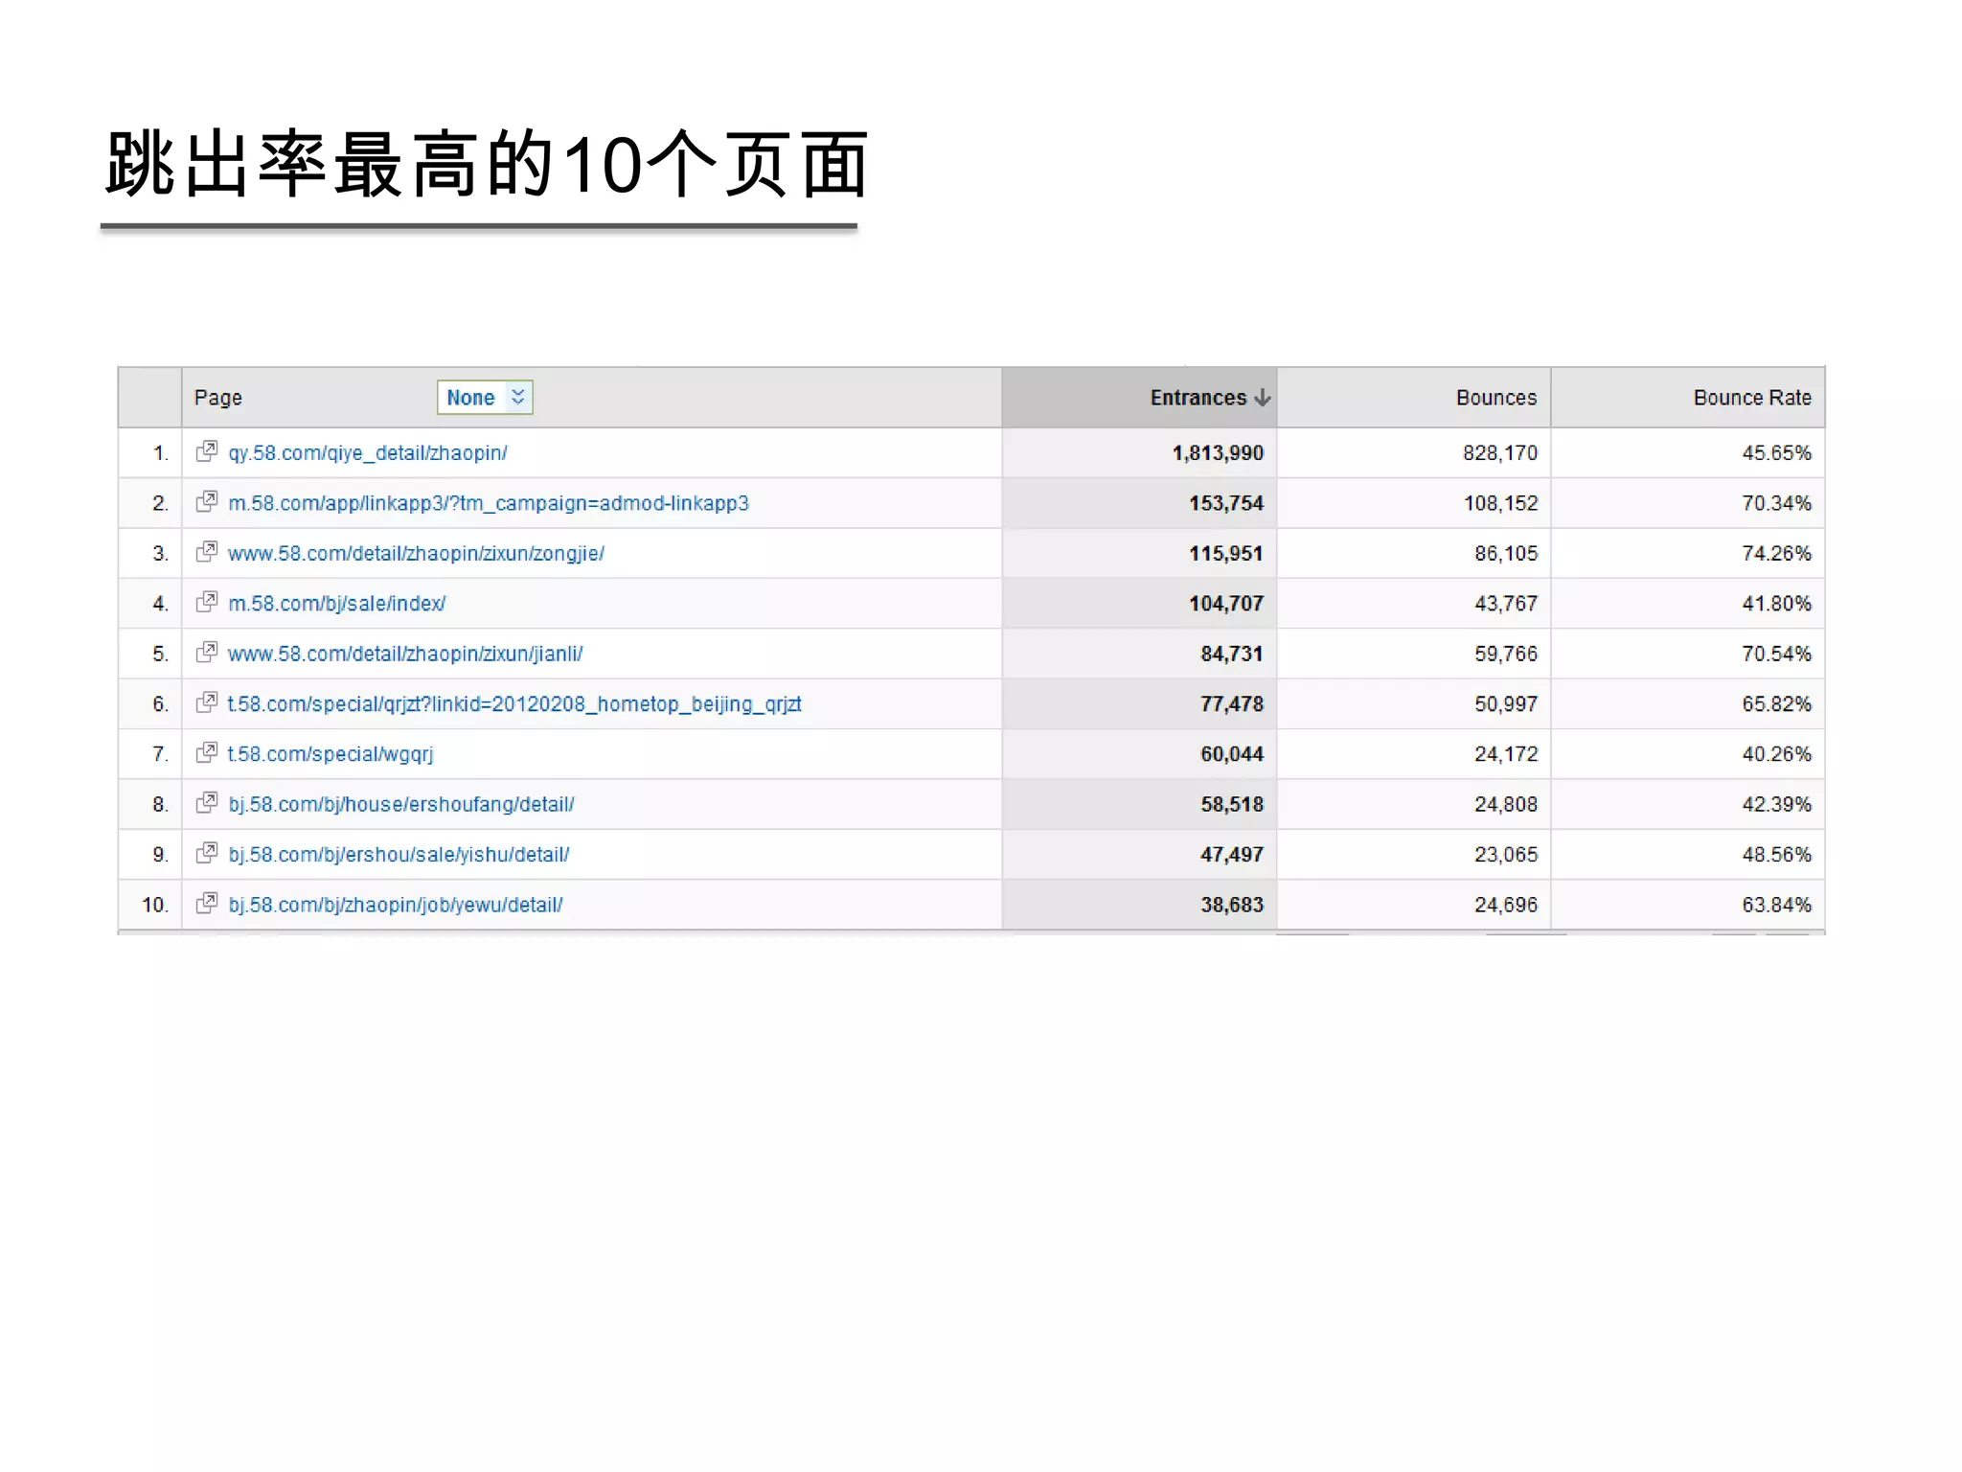The width and height of the screenshot is (1962, 1472).
Task: Select entrances value 115,951
Action: pyautogui.click(x=1226, y=554)
